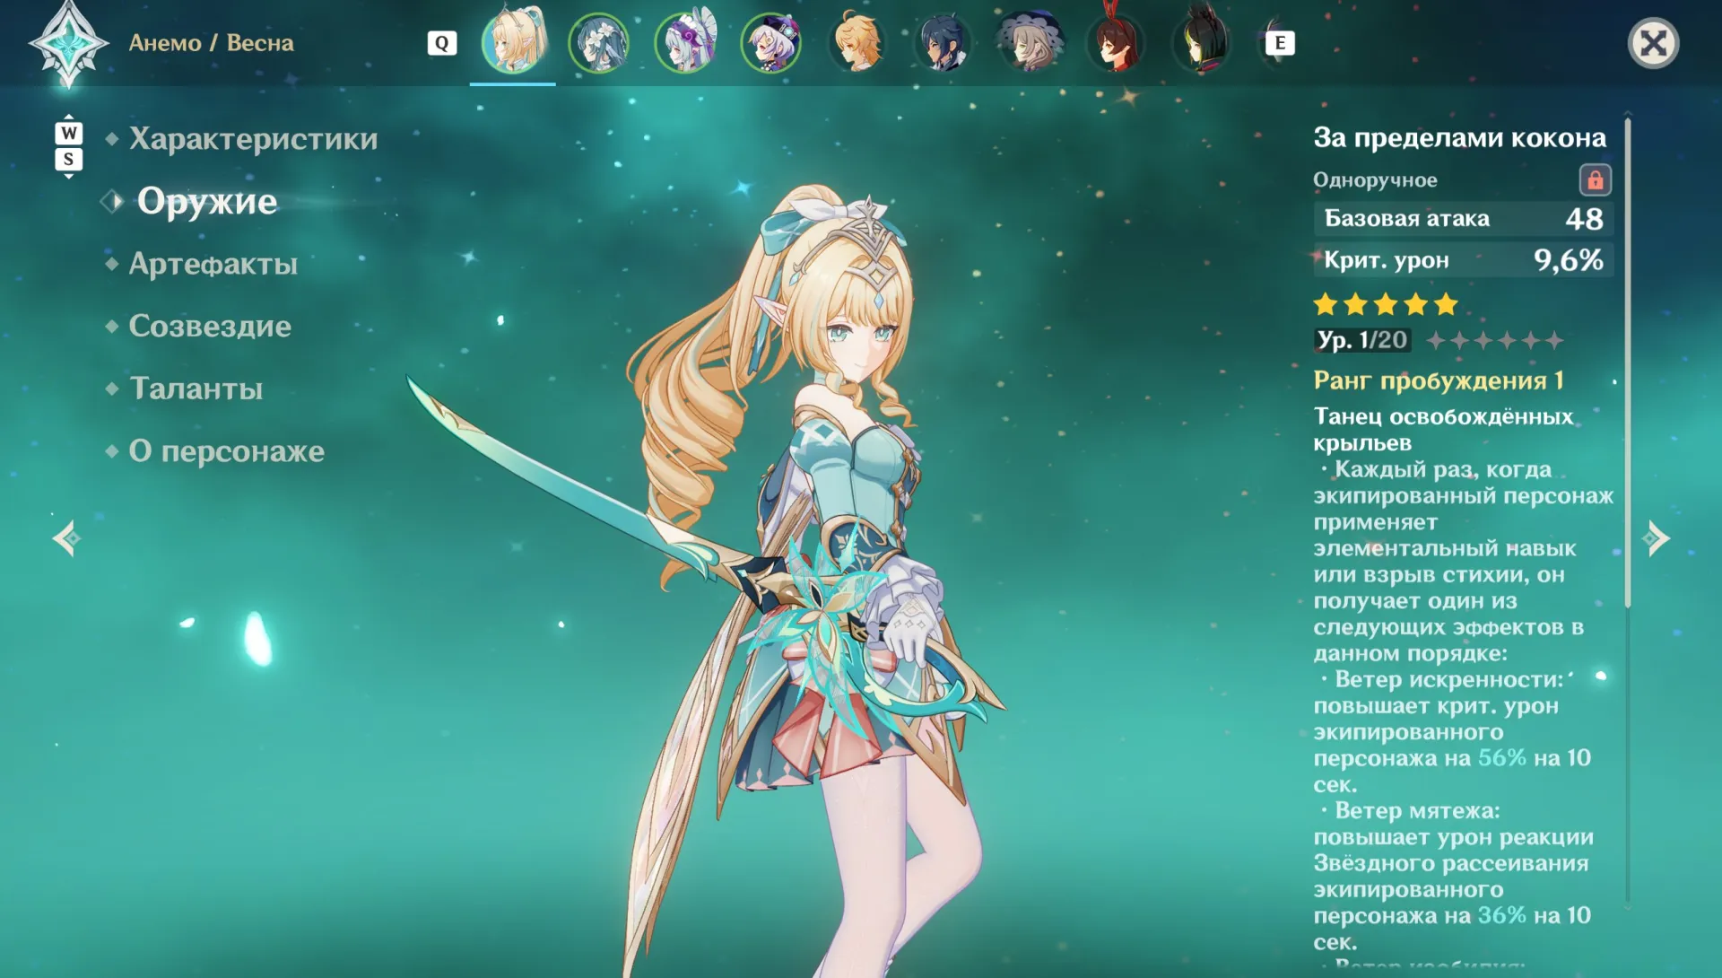This screenshot has height=978, width=1722.
Task: Click the Танец освобождённых крыльев passive title
Action: (x=1443, y=429)
